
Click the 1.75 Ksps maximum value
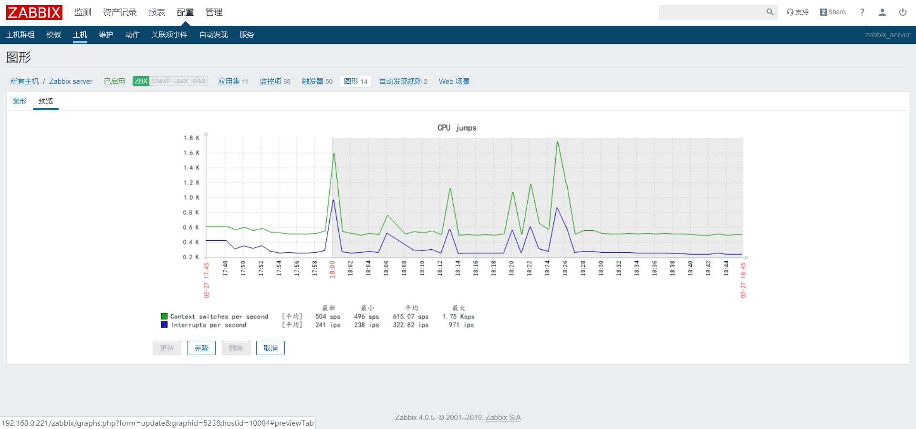tap(458, 317)
